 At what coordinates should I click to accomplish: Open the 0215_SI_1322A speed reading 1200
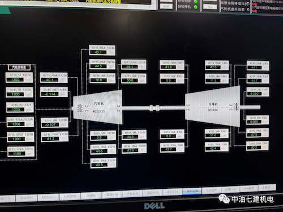[19, 77]
